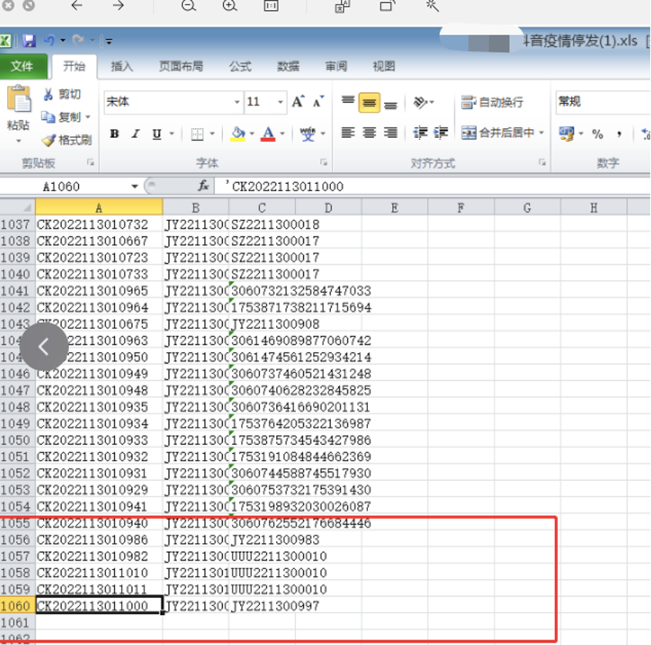Select column A header
The height and width of the screenshot is (645, 651).
pos(99,207)
